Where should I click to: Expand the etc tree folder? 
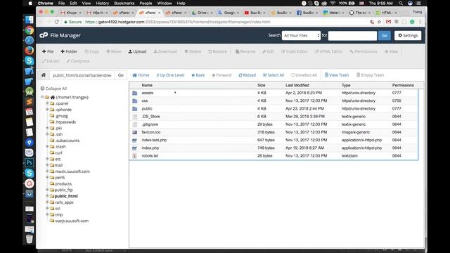[47, 159]
